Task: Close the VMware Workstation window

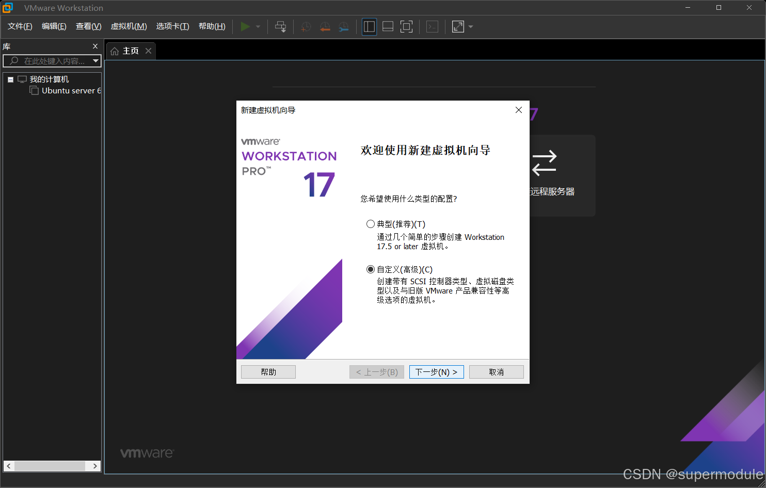Action: point(749,8)
